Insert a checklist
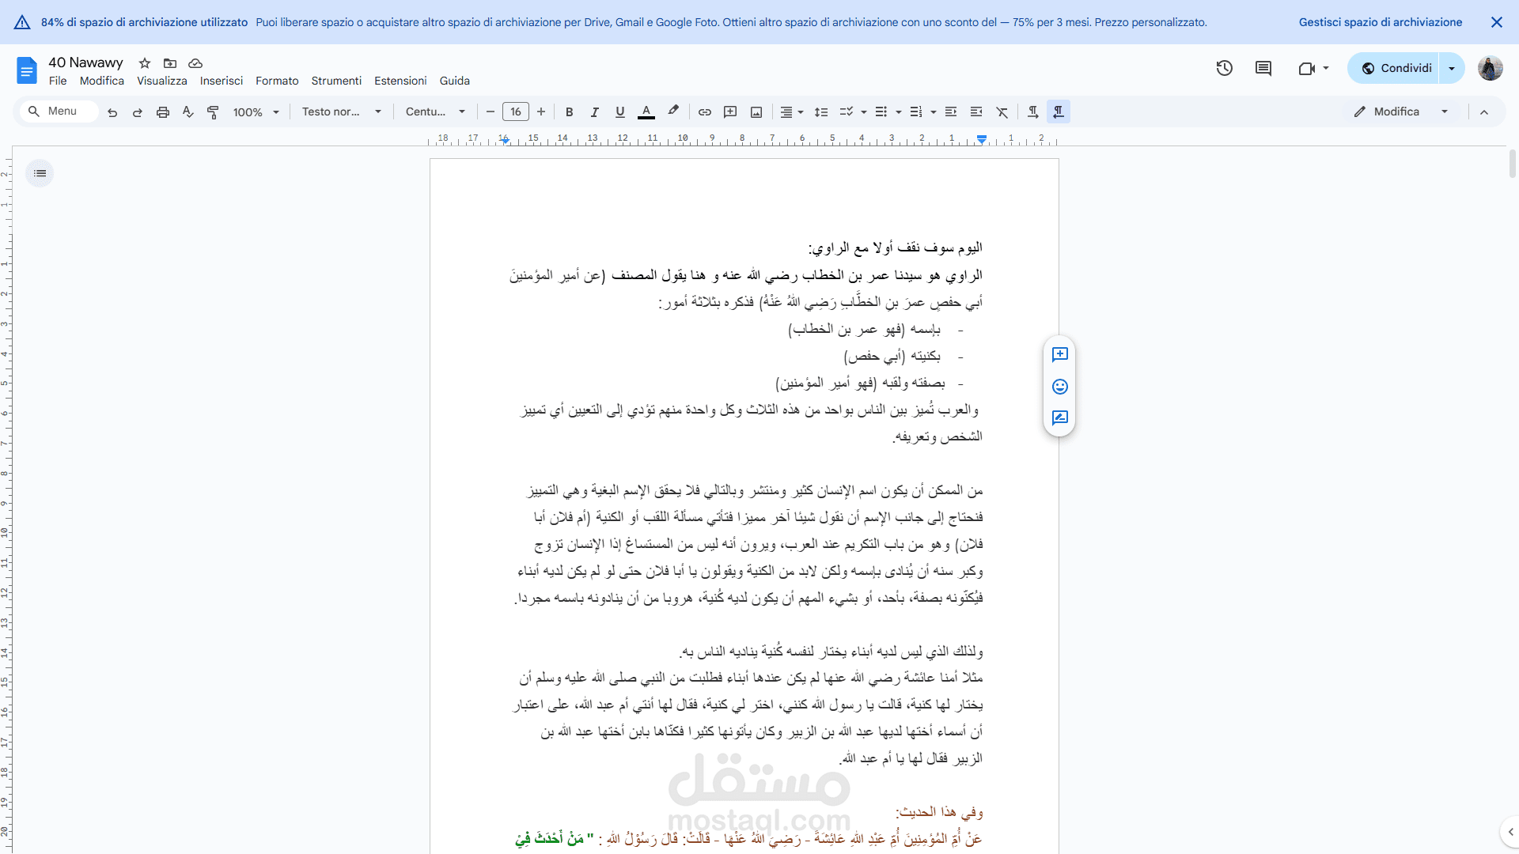 [x=847, y=112]
